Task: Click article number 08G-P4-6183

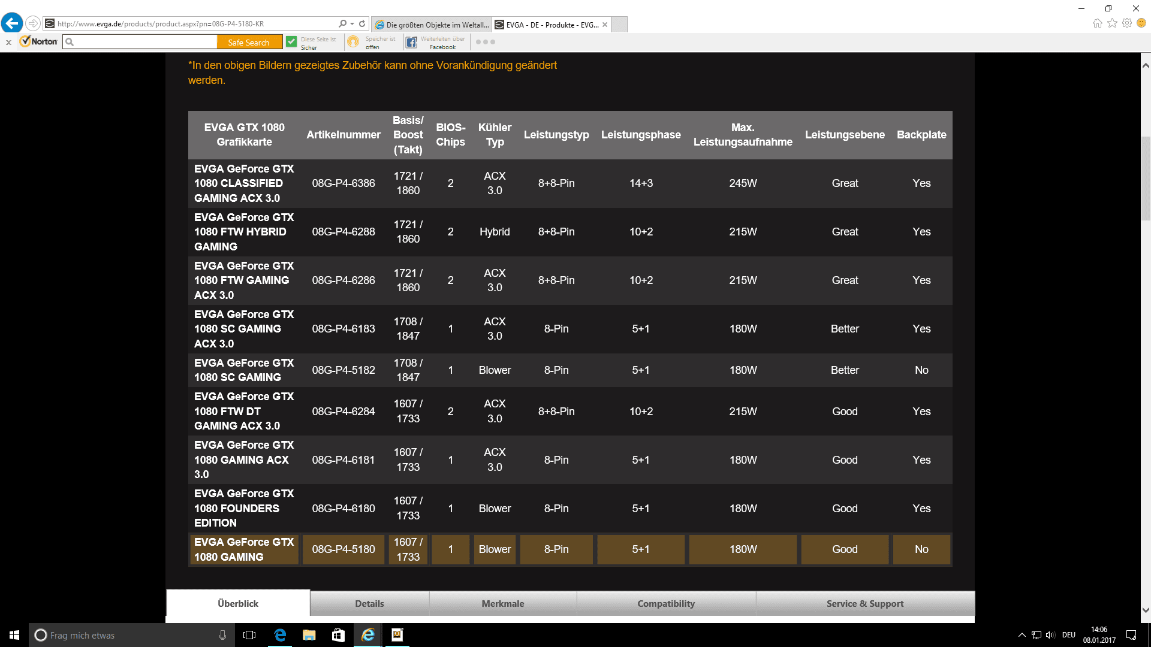Action: point(344,329)
